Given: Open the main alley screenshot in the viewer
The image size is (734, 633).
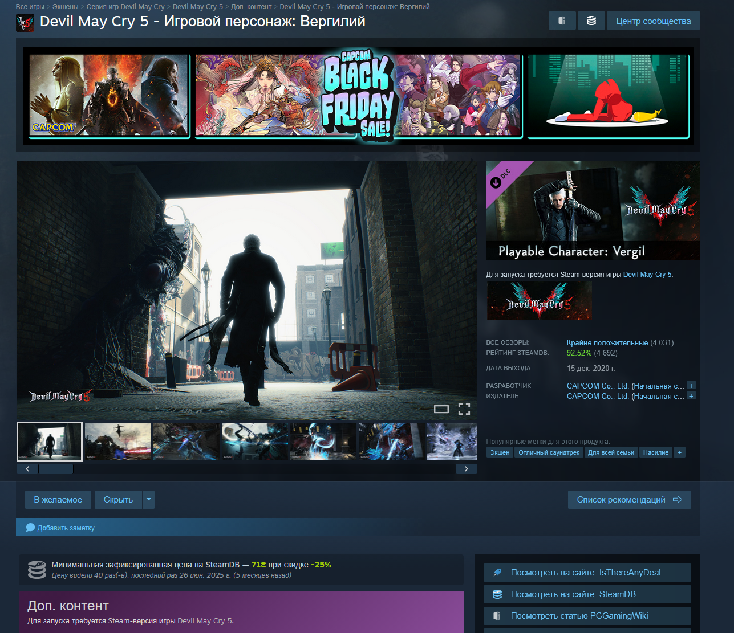Looking at the screenshot, I should tap(247, 291).
